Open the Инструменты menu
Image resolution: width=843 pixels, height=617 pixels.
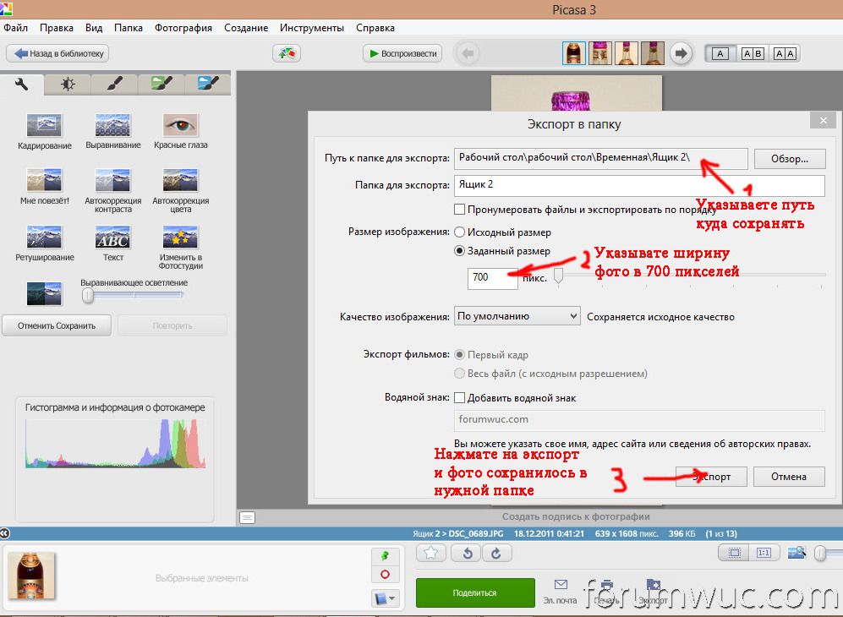pos(310,28)
